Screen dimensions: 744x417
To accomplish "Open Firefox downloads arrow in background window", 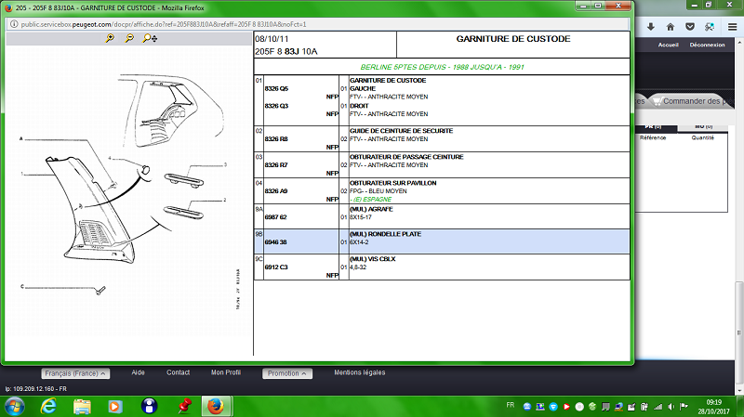I will pos(650,27).
